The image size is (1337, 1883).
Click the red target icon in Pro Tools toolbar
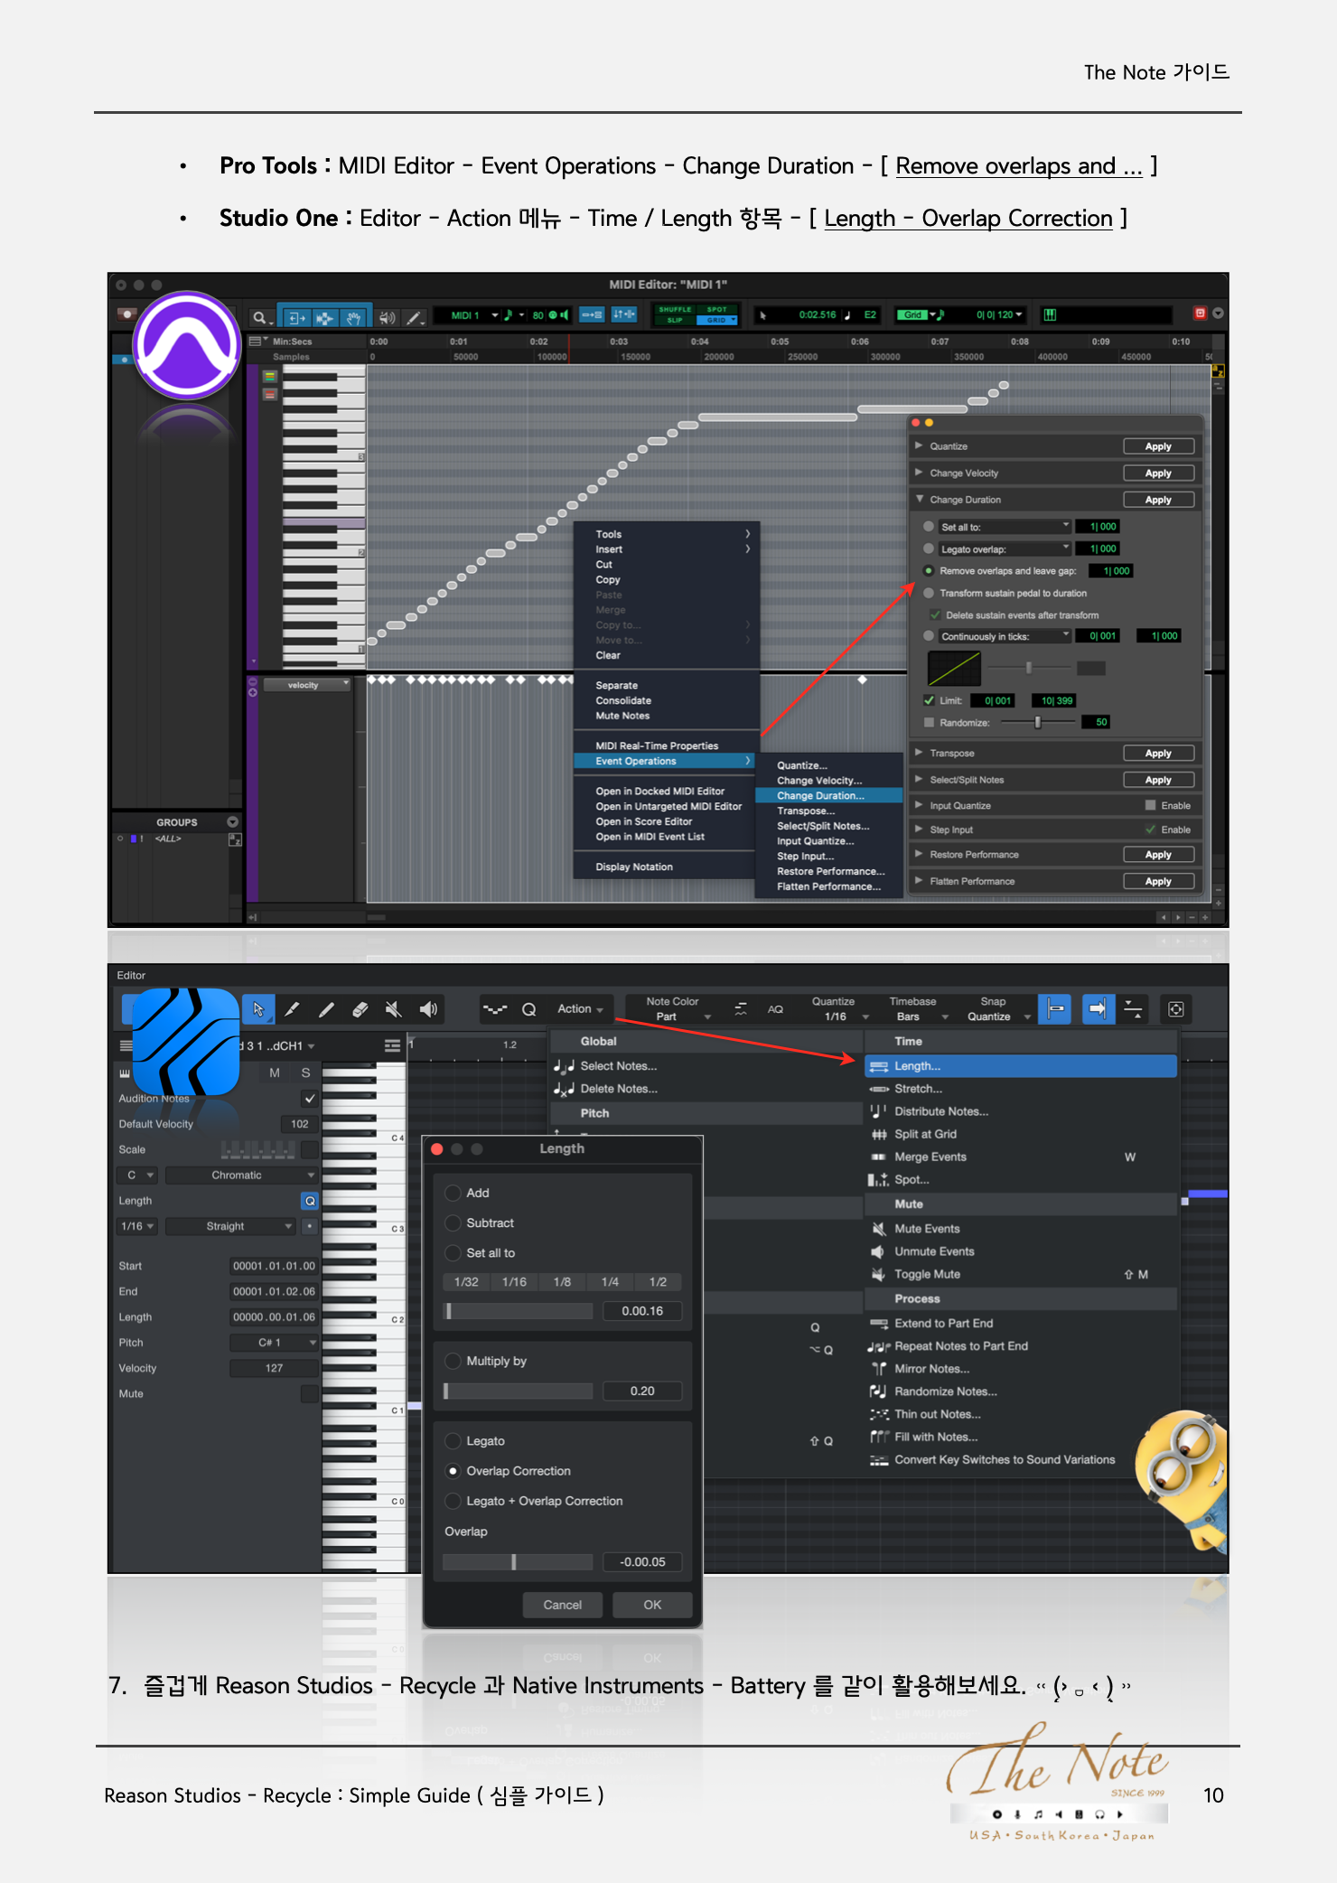(1200, 313)
